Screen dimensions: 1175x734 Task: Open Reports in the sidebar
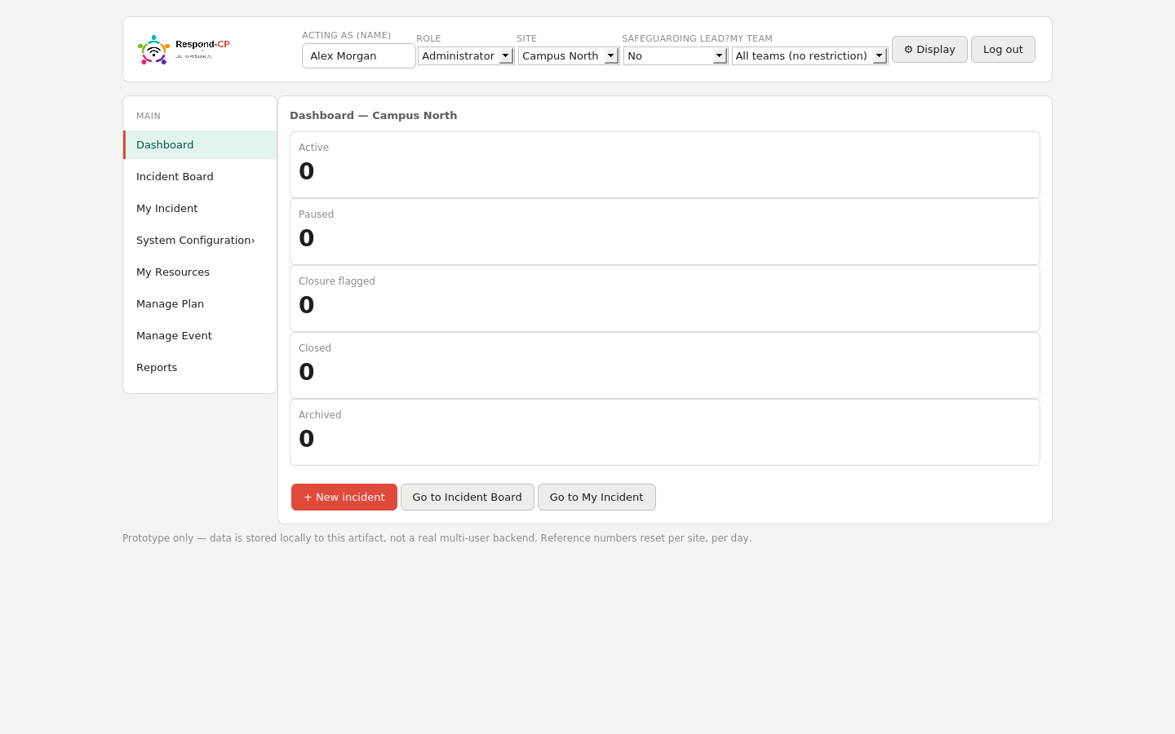pos(200,367)
